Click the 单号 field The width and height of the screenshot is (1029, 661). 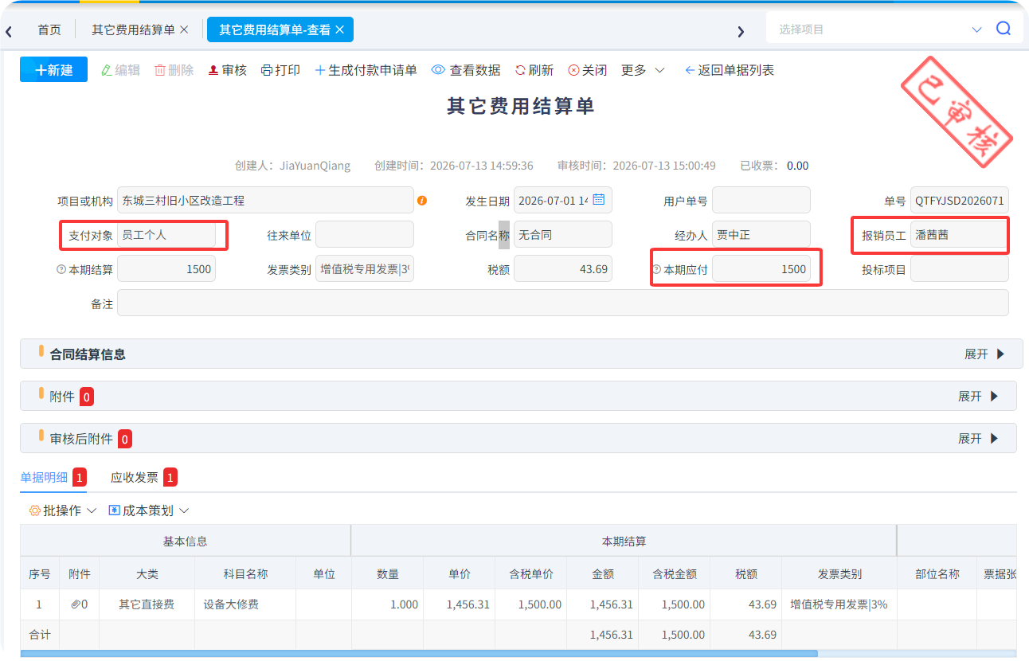coord(960,201)
